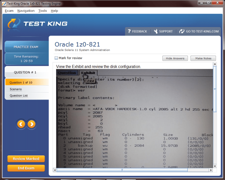225x180 pixels.
Task: Click the 'Oracle 1z0-821' heading text
Action: tap(77, 44)
